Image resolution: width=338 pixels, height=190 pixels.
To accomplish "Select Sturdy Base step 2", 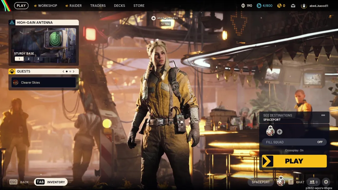I will [29, 59].
